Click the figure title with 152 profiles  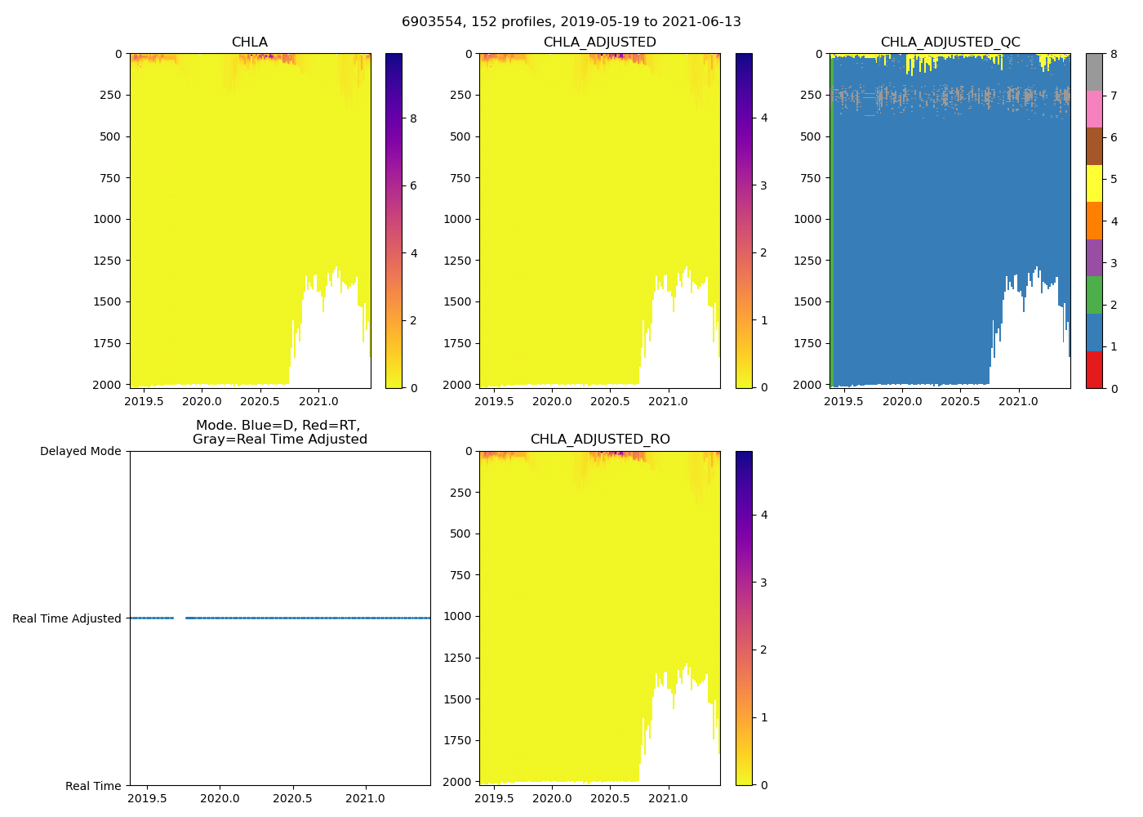tap(571, 22)
